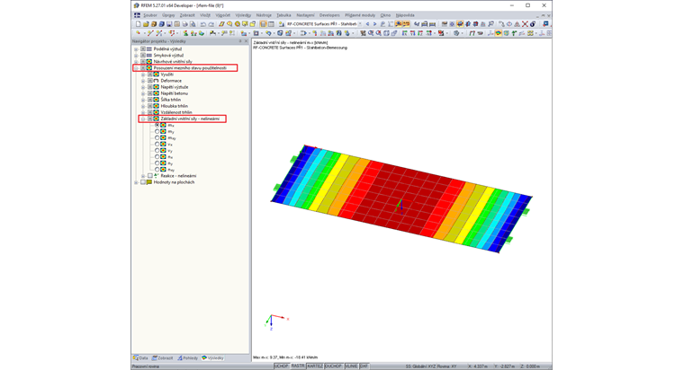Click the RFEM application logo in menu bar
The height and width of the screenshot is (370, 684).
click(x=137, y=15)
